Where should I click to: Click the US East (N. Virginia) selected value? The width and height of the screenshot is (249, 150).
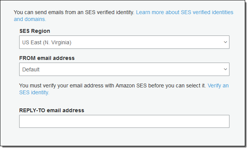(x=47, y=42)
